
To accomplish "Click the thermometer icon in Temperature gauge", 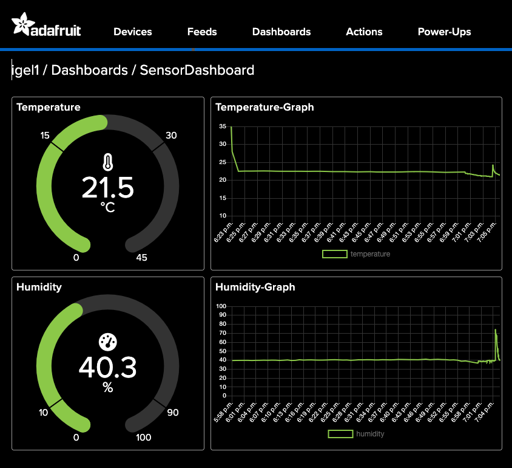I will [x=108, y=162].
